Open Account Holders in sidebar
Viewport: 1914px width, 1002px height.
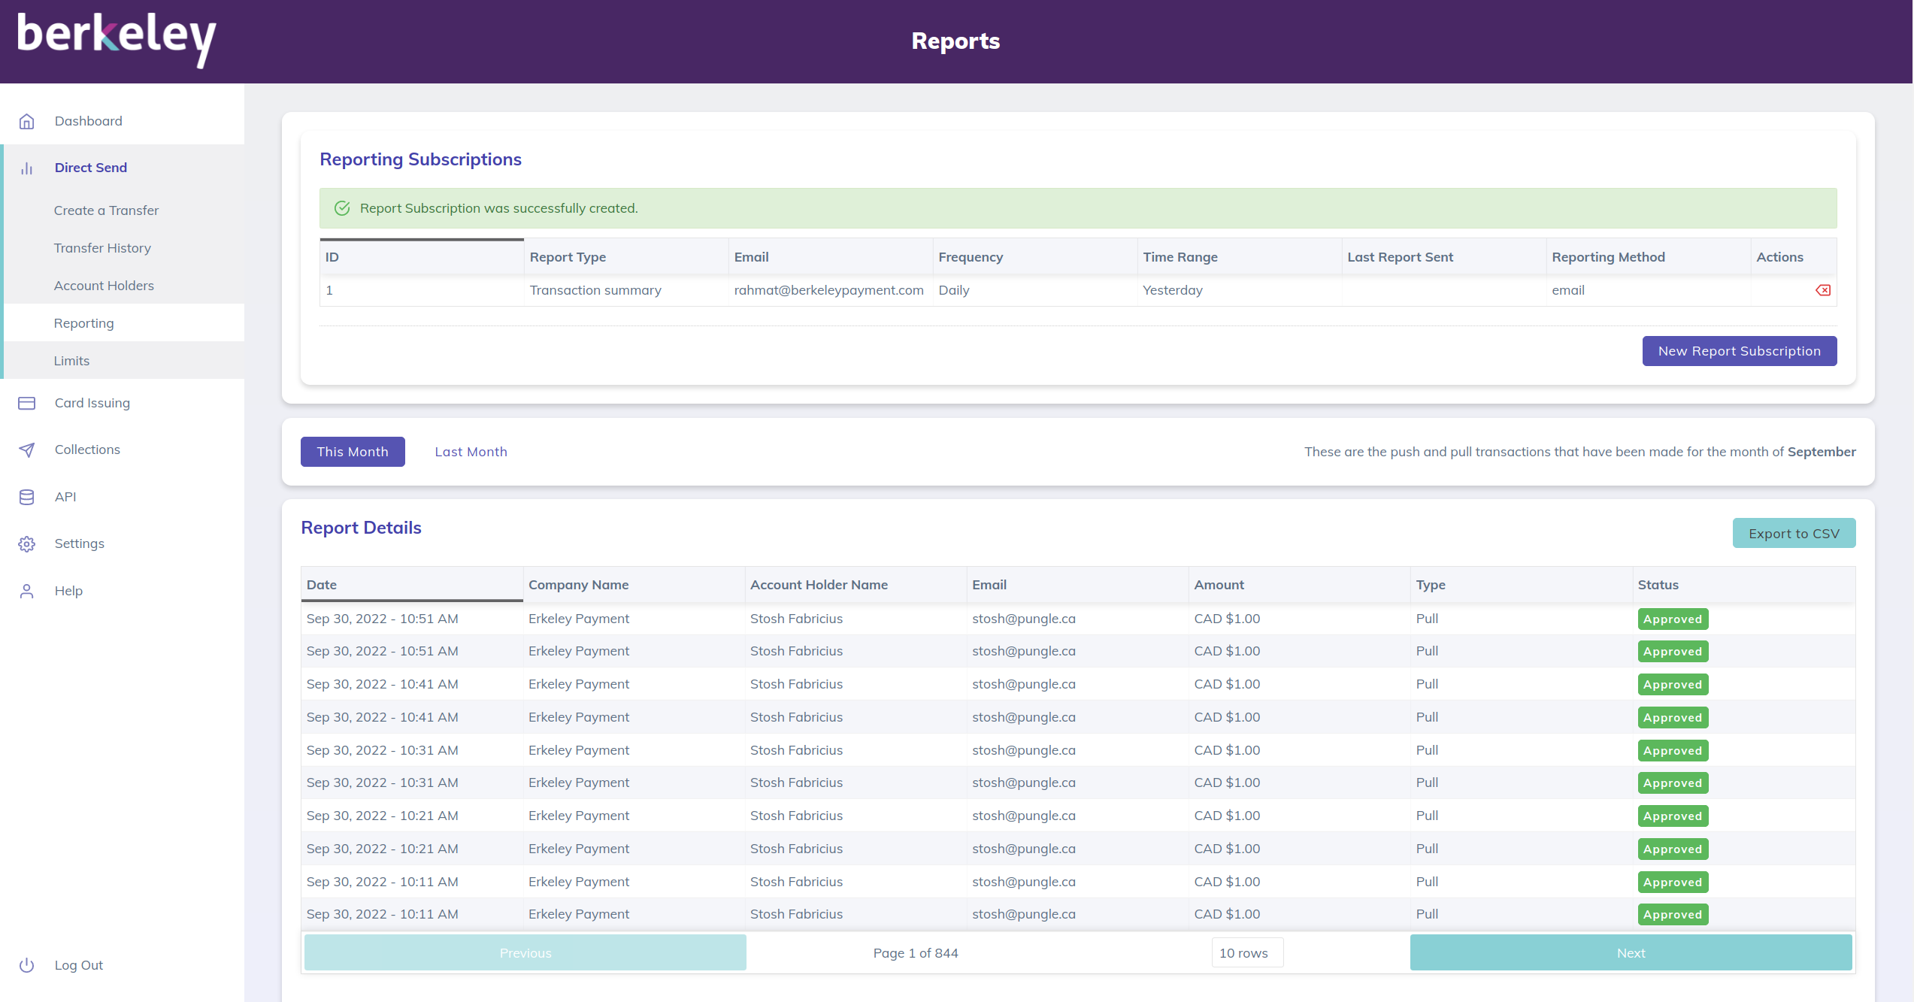(x=104, y=286)
